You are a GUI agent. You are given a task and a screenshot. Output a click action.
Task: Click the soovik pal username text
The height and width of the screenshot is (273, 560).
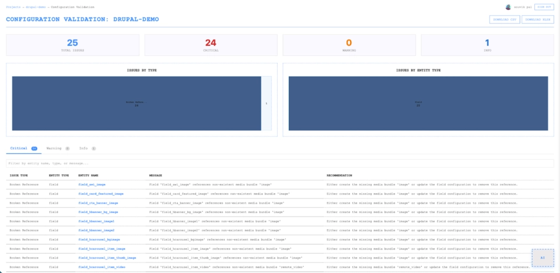pos(523,7)
